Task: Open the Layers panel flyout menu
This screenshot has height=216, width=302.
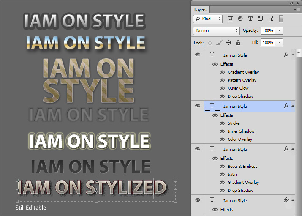Action: point(297,9)
